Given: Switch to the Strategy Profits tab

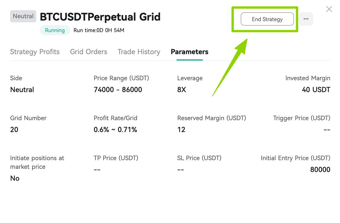Looking at the screenshot, I should pyautogui.click(x=35, y=52).
